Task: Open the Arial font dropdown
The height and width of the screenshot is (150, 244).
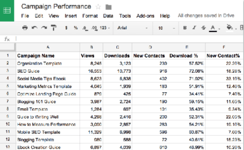Action: point(132,28)
